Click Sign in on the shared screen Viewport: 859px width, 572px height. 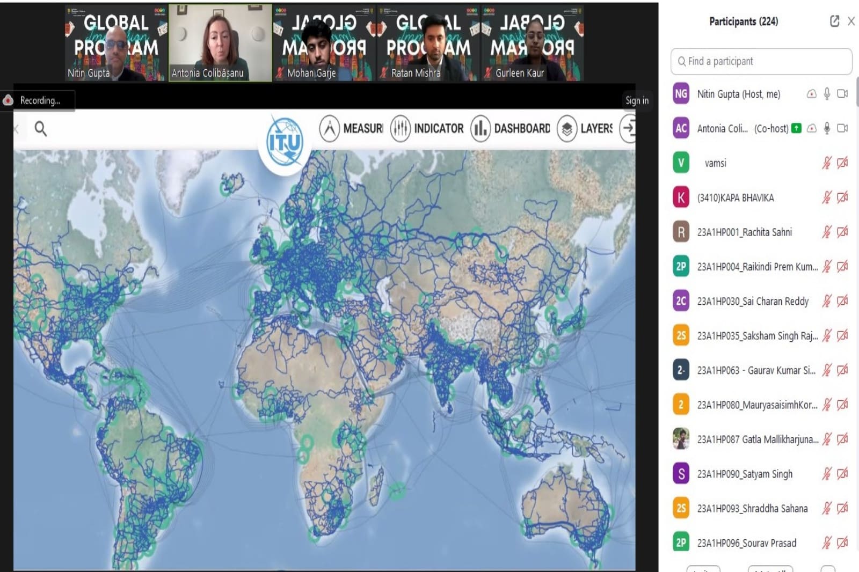pos(637,100)
